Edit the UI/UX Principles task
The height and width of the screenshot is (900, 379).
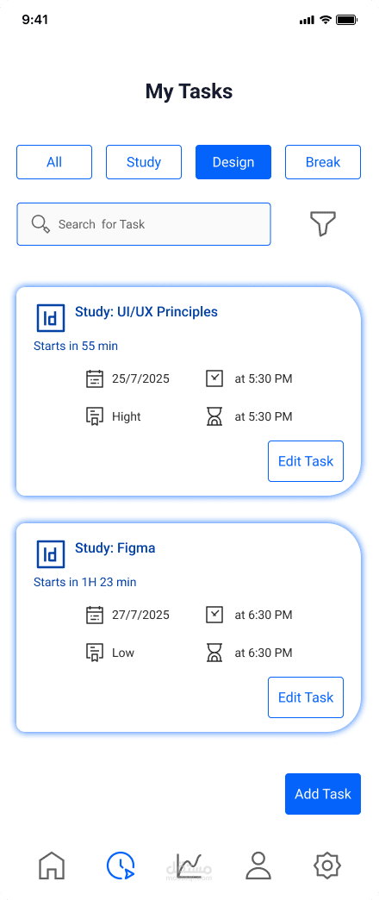306,461
